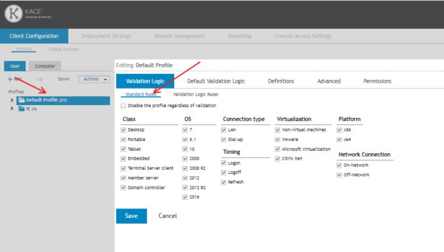Uncheck the Portable class checkbox
The height and width of the screenshot is (252, 444).
tap(123, 140)
